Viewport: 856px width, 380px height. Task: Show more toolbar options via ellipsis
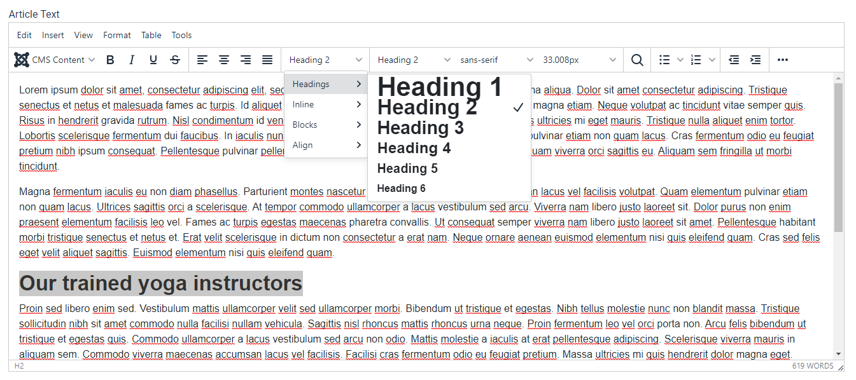pos(783,60)
